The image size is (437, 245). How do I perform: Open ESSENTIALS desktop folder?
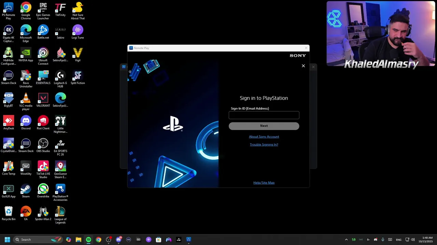43,78
